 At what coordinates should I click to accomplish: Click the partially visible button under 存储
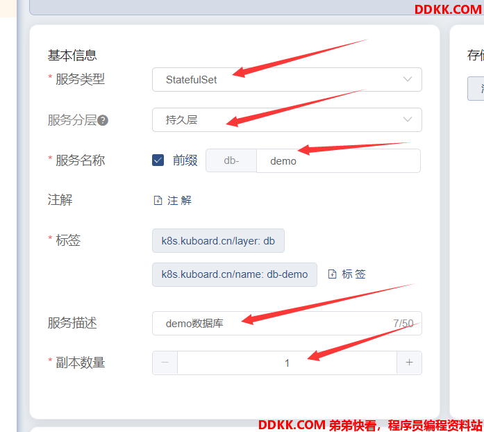(x=476, y=89)
